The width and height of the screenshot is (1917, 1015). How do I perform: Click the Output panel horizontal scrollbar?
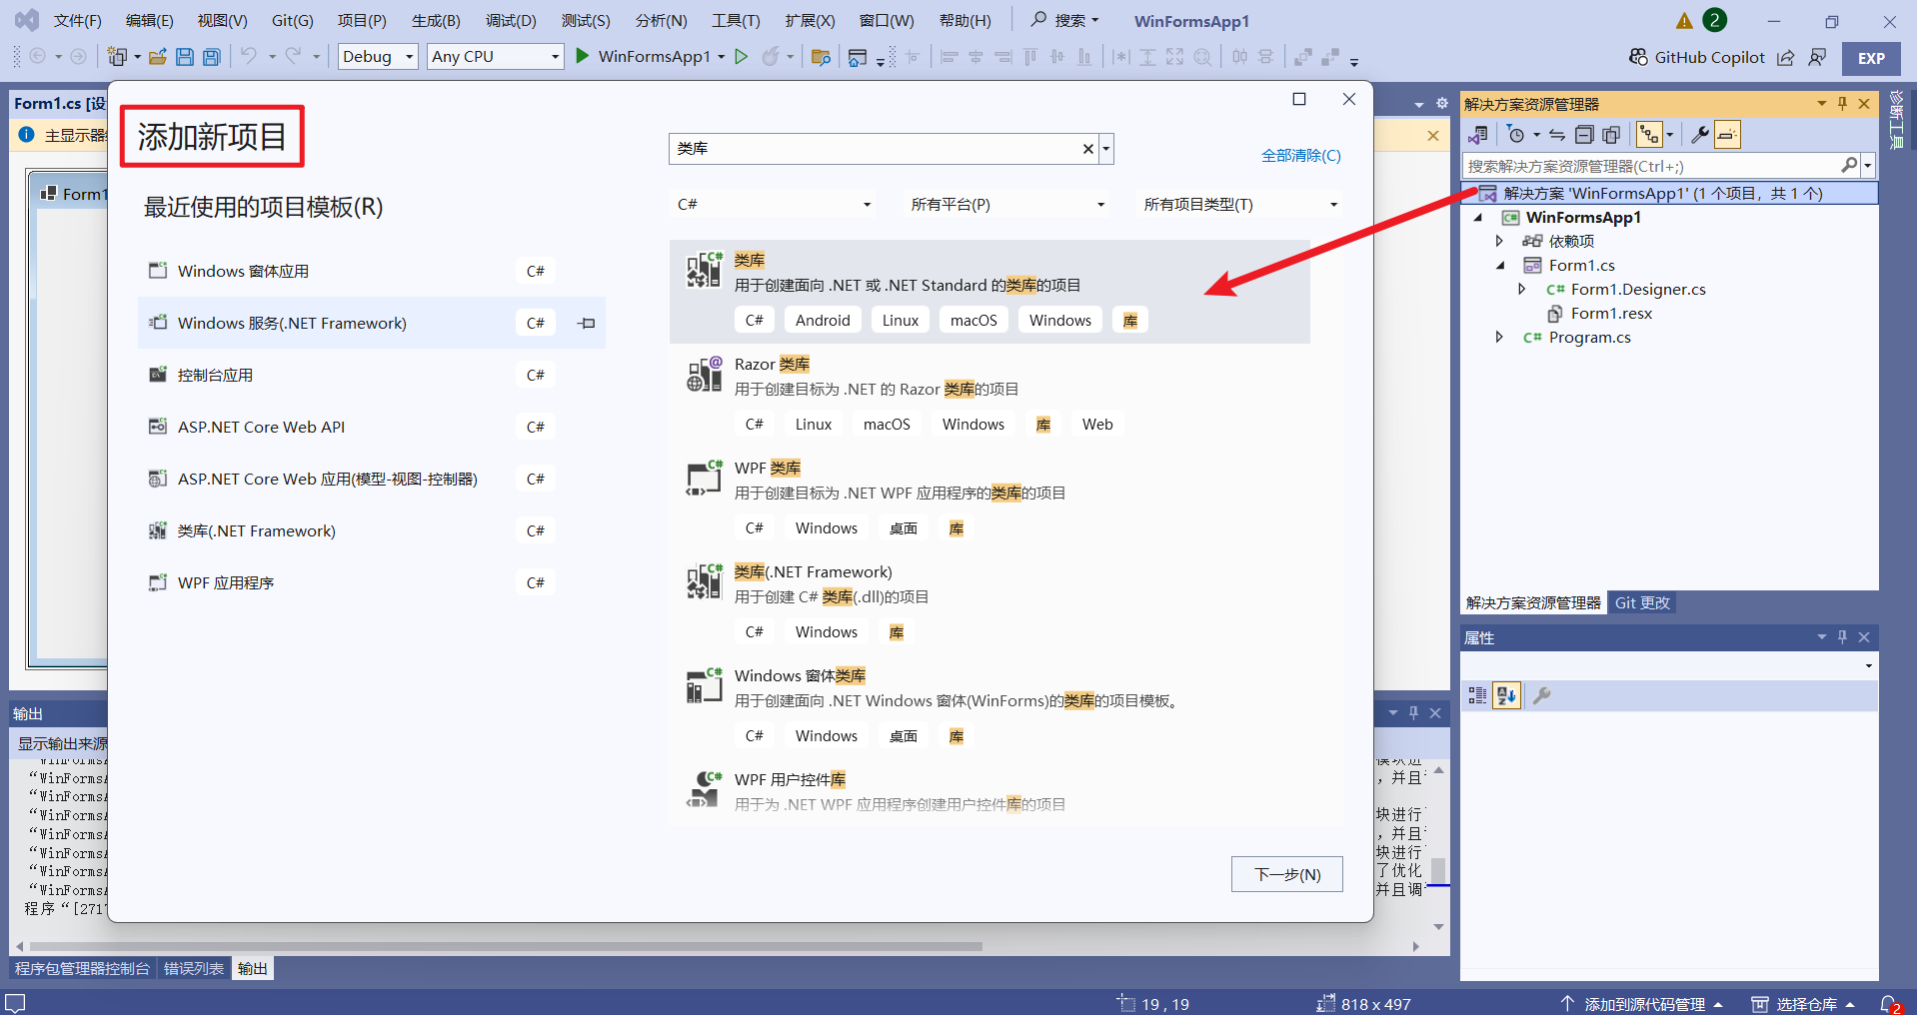tap(506, 945)
